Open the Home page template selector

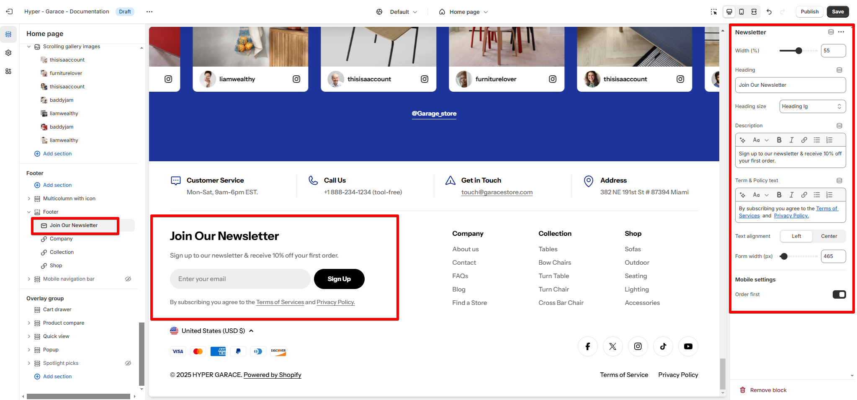(463, 12)
